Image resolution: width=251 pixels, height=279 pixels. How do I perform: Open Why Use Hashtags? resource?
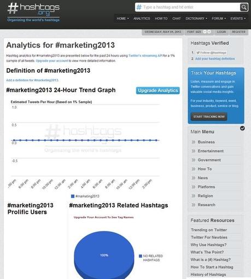(x=208, y=245)
